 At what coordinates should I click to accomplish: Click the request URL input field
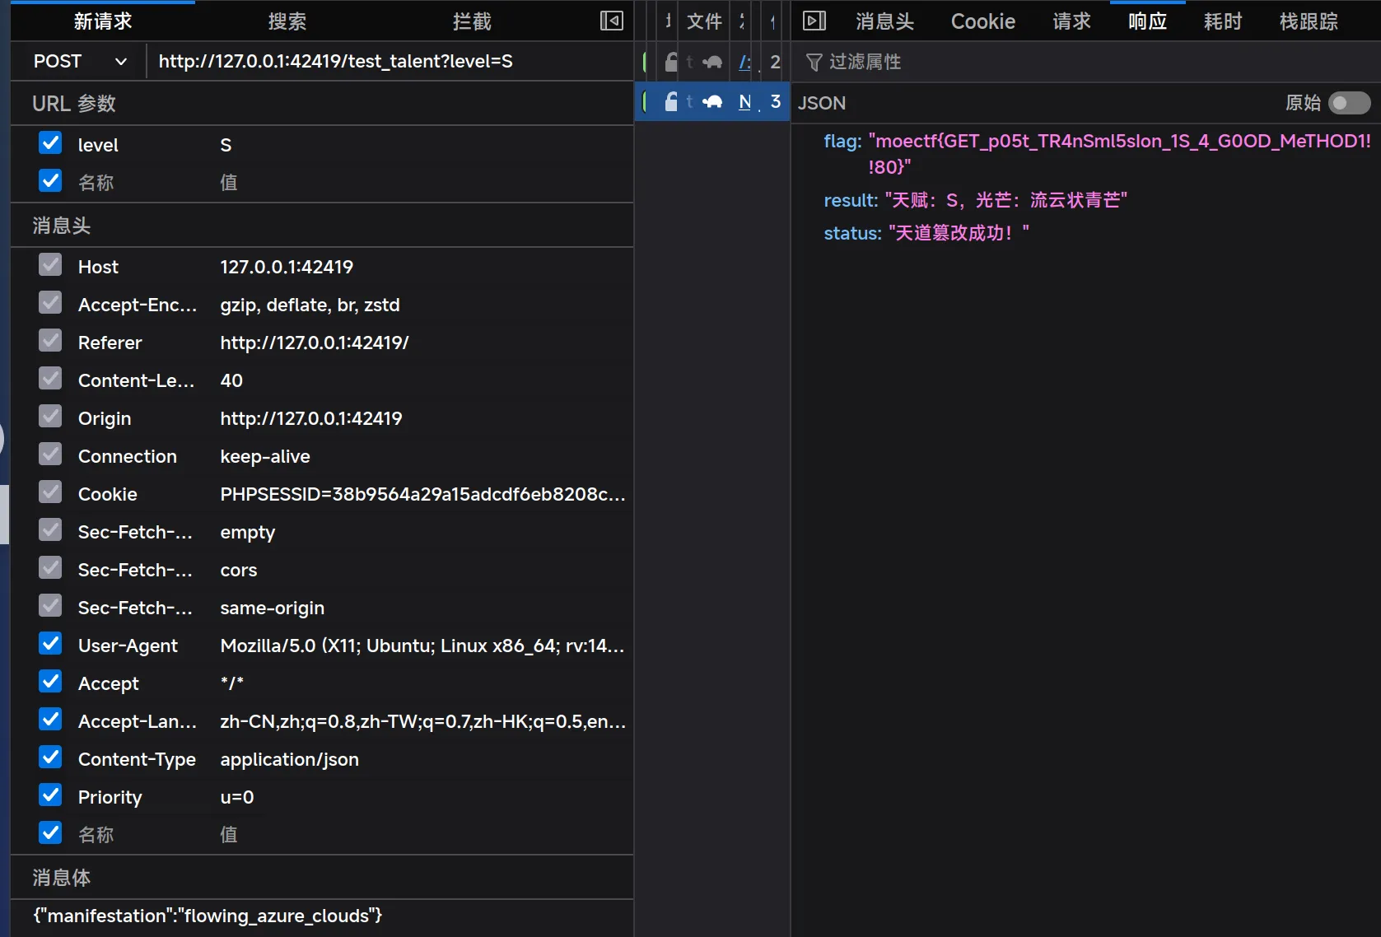tap(387, 62)
